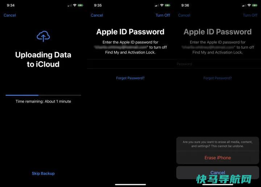
Task: Tap the 'Apple ID Password' heading on 9:35 screen
Action: click(130, 32)
